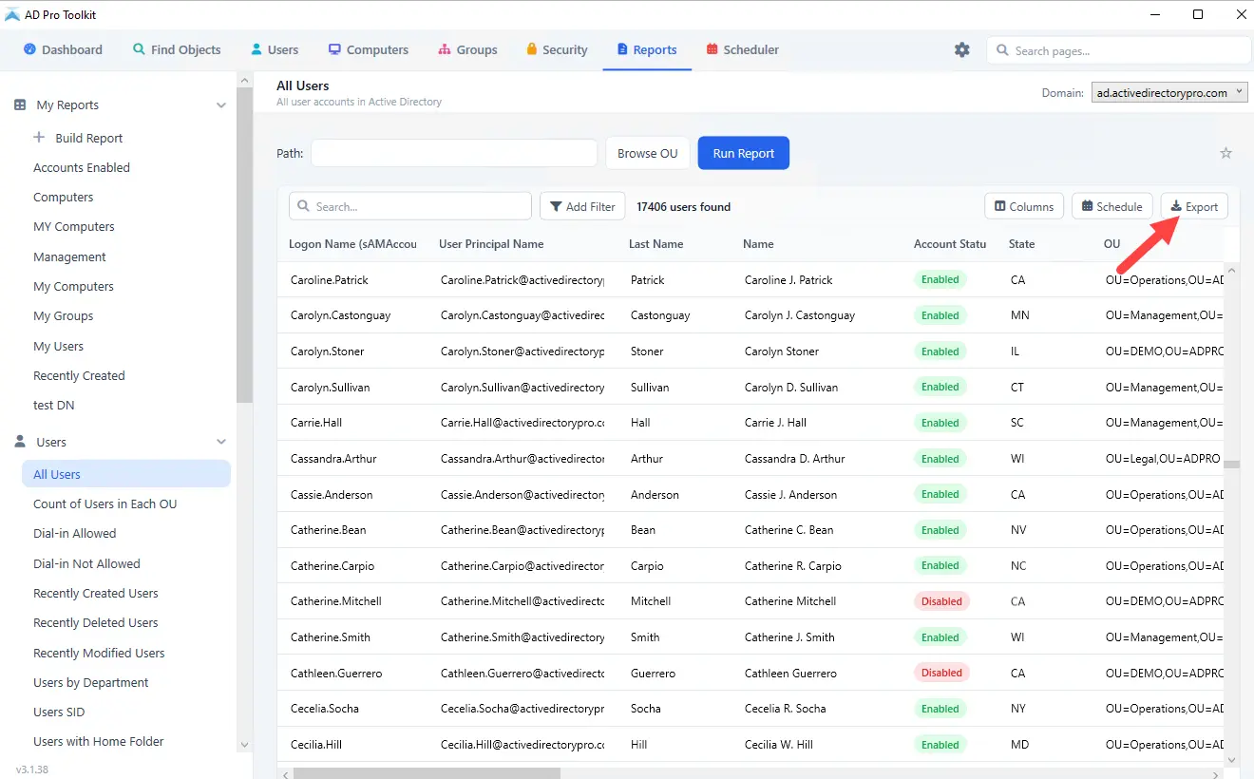Viewport: 1254px width, 779px height.
Task: Click the search icon in Search pages box
Action: (1002, 50)
